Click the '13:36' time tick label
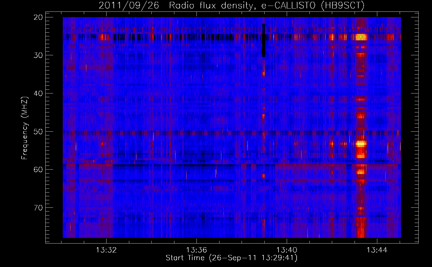 click(x=197, y=250)
